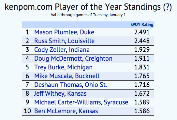Open Russ Smith player page
Image resolution: width=177 pixels, height=120 pixels.
coord(50,41)
